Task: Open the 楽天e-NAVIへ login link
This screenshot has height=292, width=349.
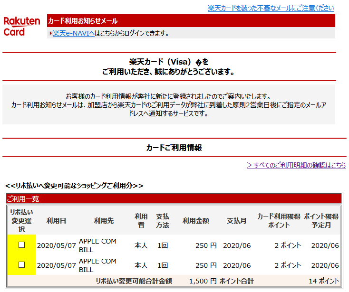Action: click(73, 33)
